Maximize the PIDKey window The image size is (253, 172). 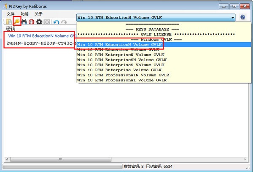(x=234, y=6)
